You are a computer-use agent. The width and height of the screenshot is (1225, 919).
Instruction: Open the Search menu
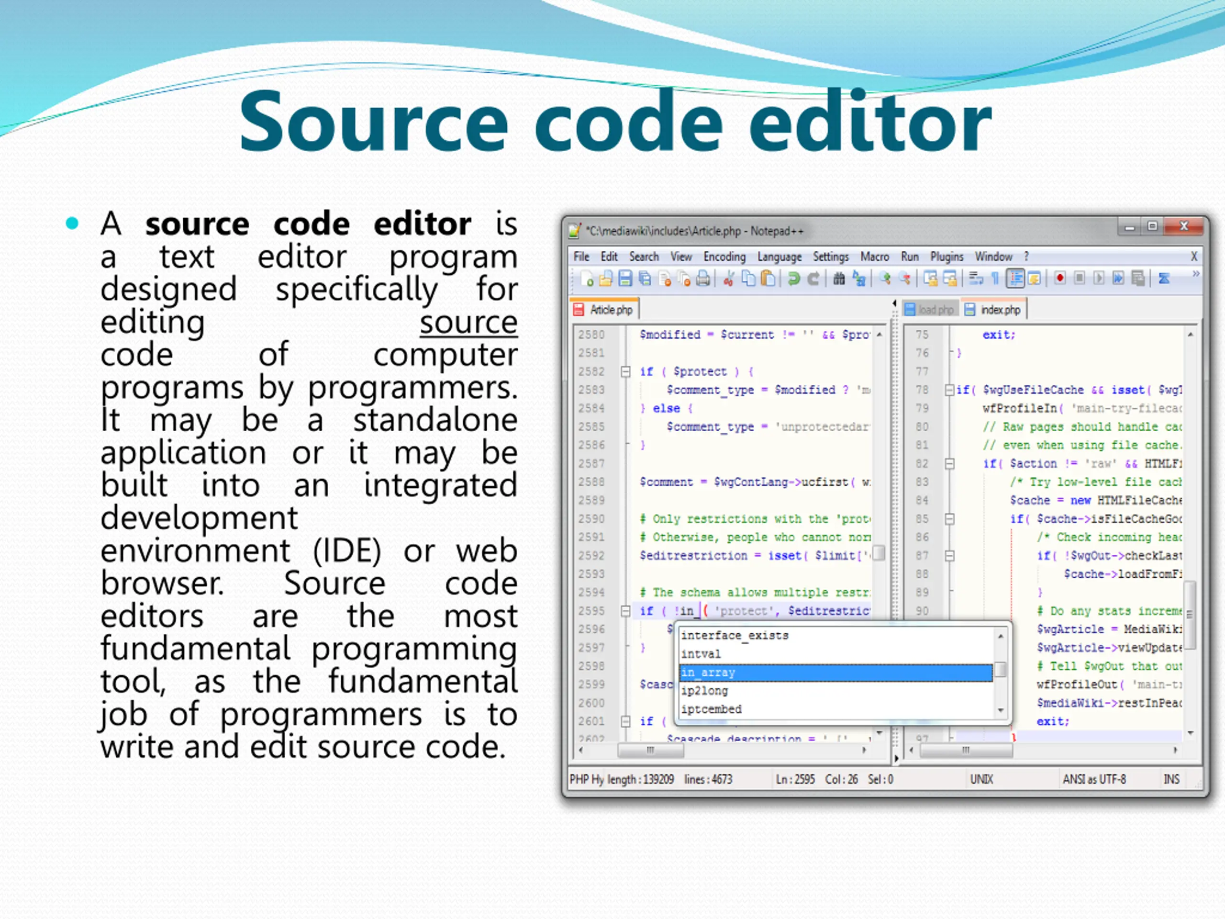(644, 257)
